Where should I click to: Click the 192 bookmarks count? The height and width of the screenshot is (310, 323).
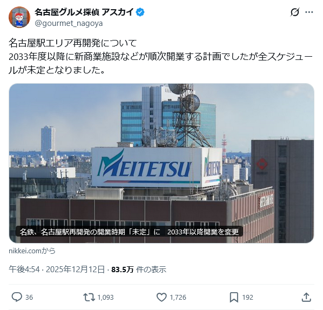[x=247, y=297]
